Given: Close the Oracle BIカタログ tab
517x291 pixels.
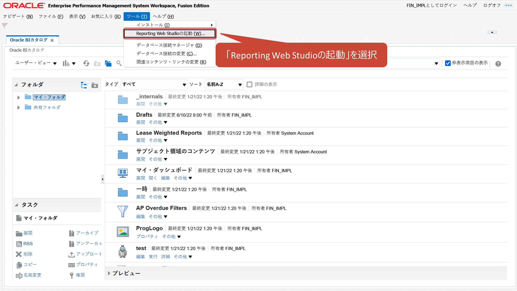Looking at the screenshot, I should coord(52,40).
